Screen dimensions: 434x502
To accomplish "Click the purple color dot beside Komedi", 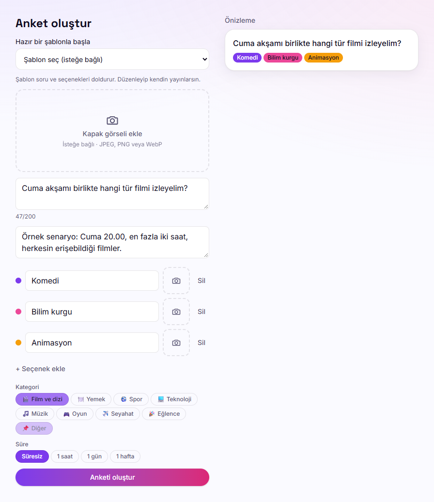I will [x=18, y=281].
